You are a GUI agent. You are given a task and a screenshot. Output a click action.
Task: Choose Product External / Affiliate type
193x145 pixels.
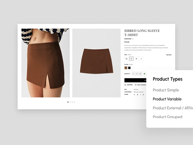click(173, 108)
